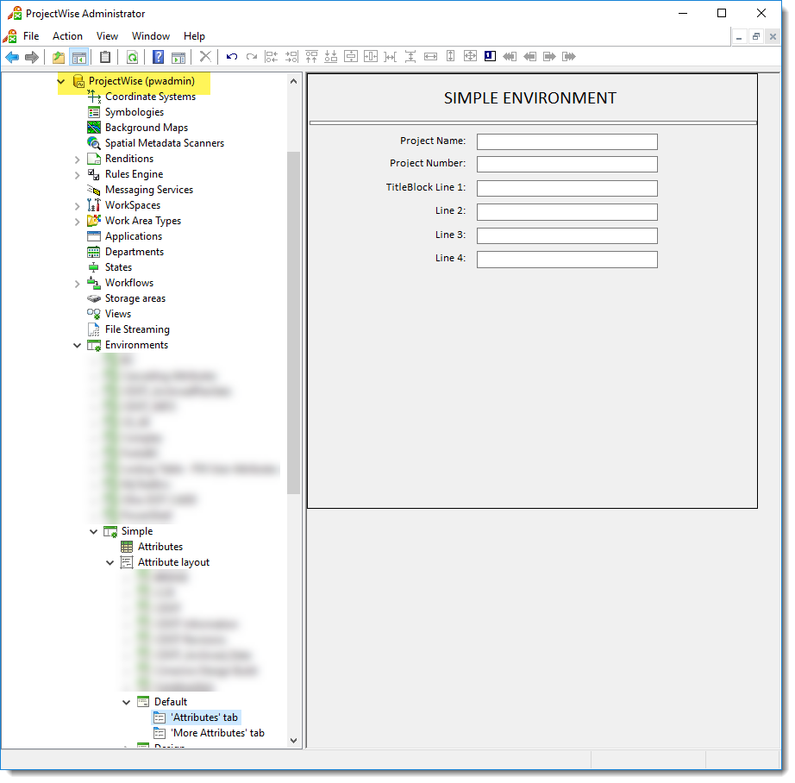Click the Center horizontally in form icon
The width and height of the screenshot is (795, 783).
[x=371, y=56]
